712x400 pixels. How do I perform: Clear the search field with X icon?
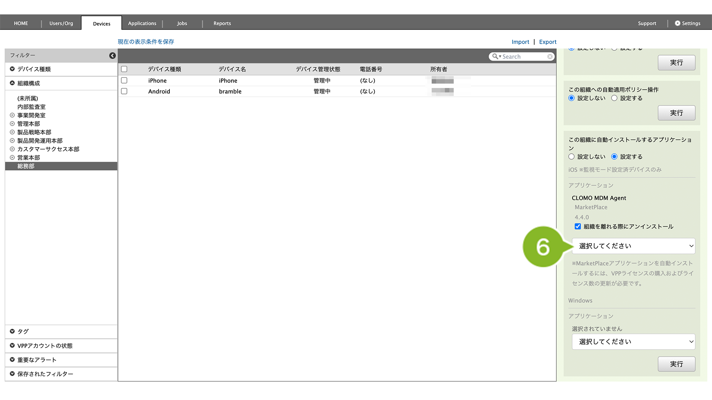point(550,57)
